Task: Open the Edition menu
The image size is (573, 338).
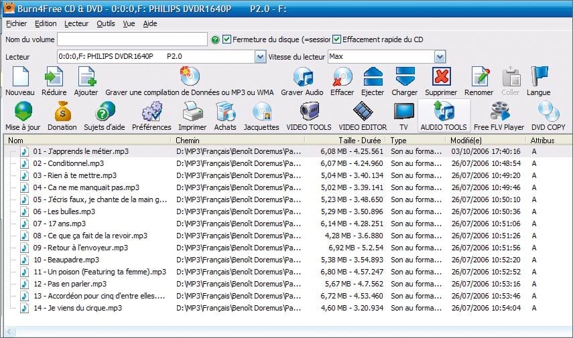Action: [46, 23]
